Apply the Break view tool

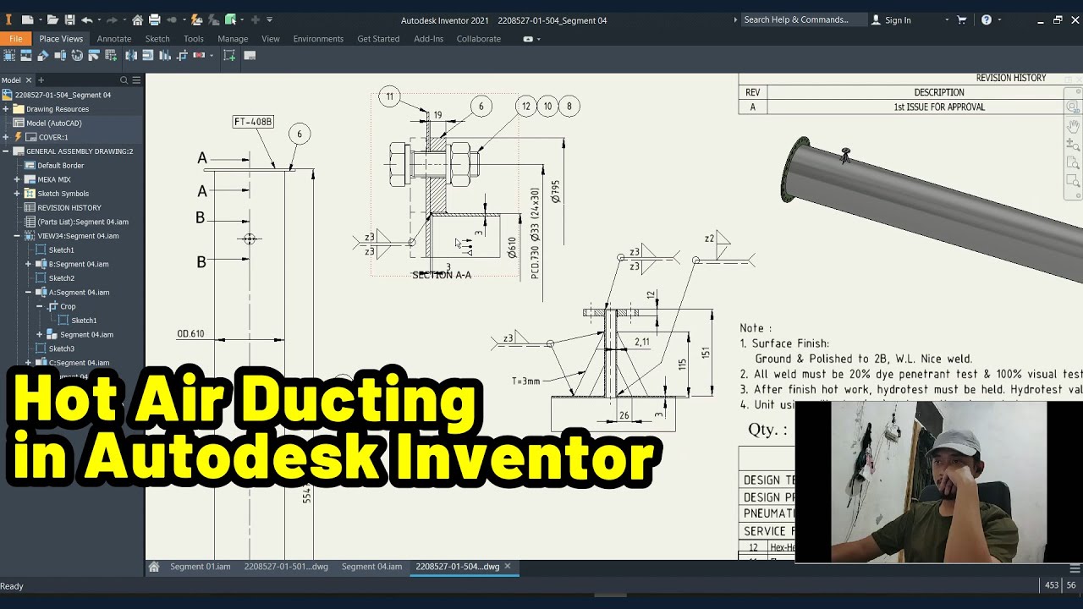point(131,55)
